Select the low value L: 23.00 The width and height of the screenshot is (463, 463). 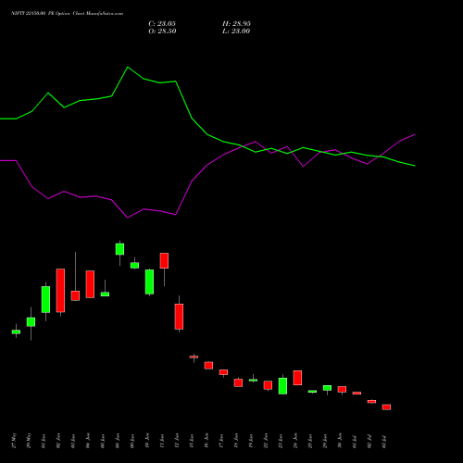[236, 31]
